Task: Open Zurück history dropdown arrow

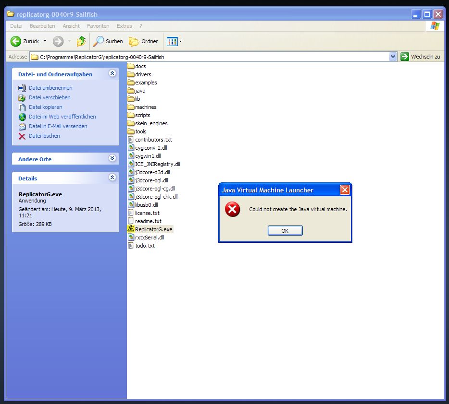Action: [x=45, y=41]
